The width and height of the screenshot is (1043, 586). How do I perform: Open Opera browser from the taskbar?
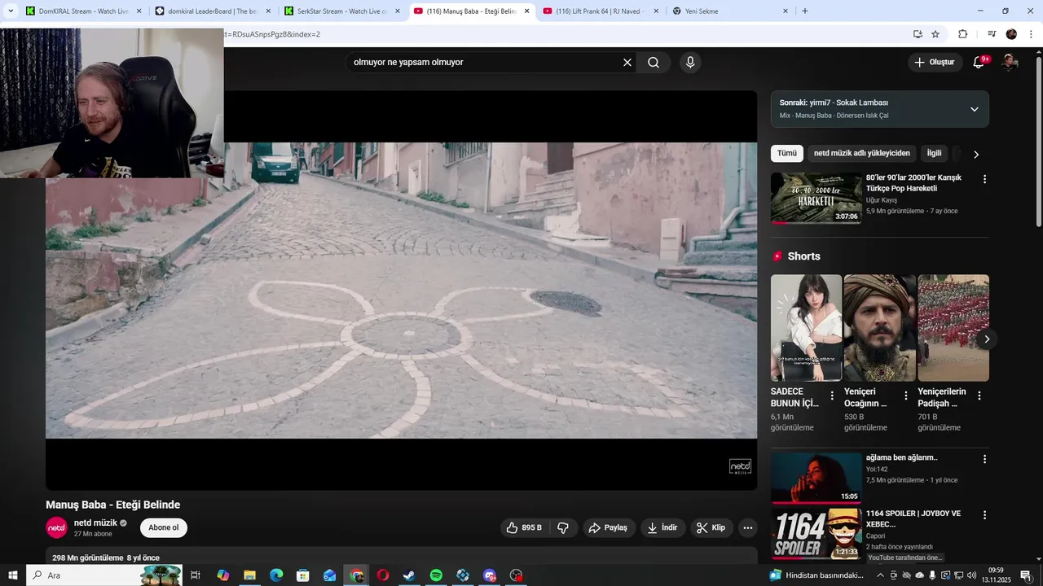[x=383, y=575]
